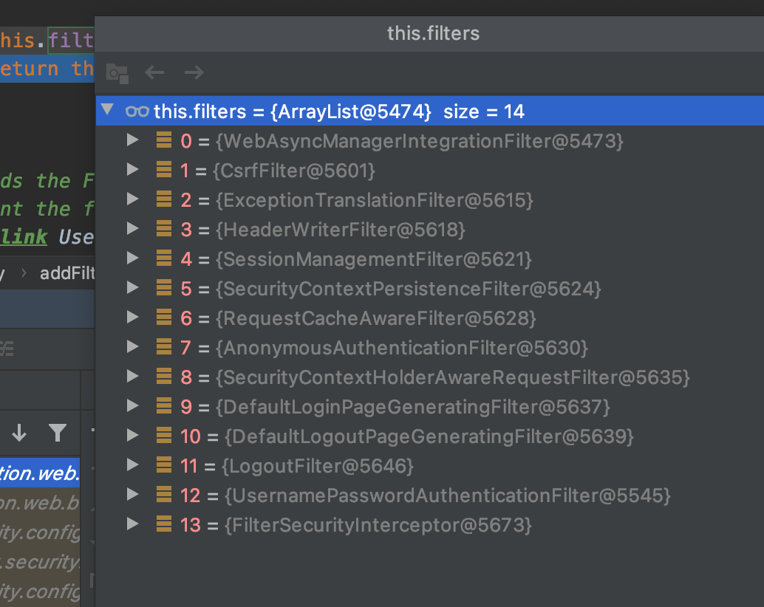Viewport: 764px width, 607px height.
Task: Expand element 10 DefaultLogoutPageGeneratingFilter
Action: pyautogui.click(x=132, y=435)
